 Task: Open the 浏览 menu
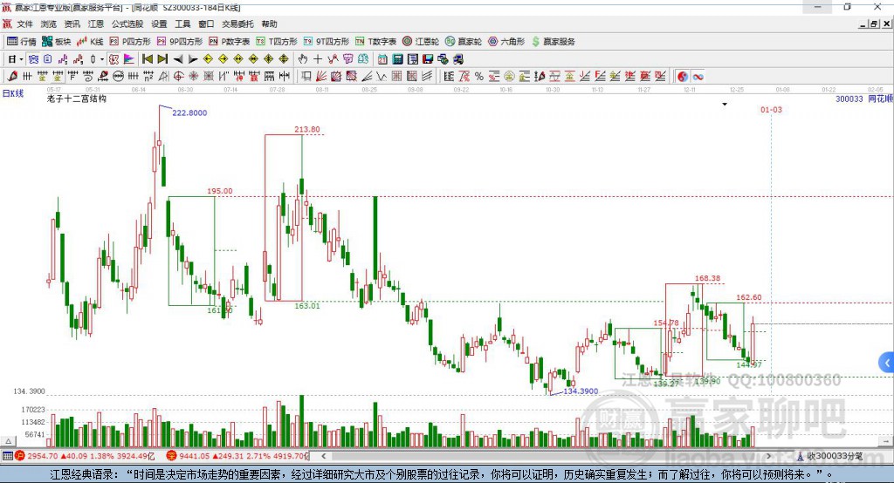[x=49, y=24]
